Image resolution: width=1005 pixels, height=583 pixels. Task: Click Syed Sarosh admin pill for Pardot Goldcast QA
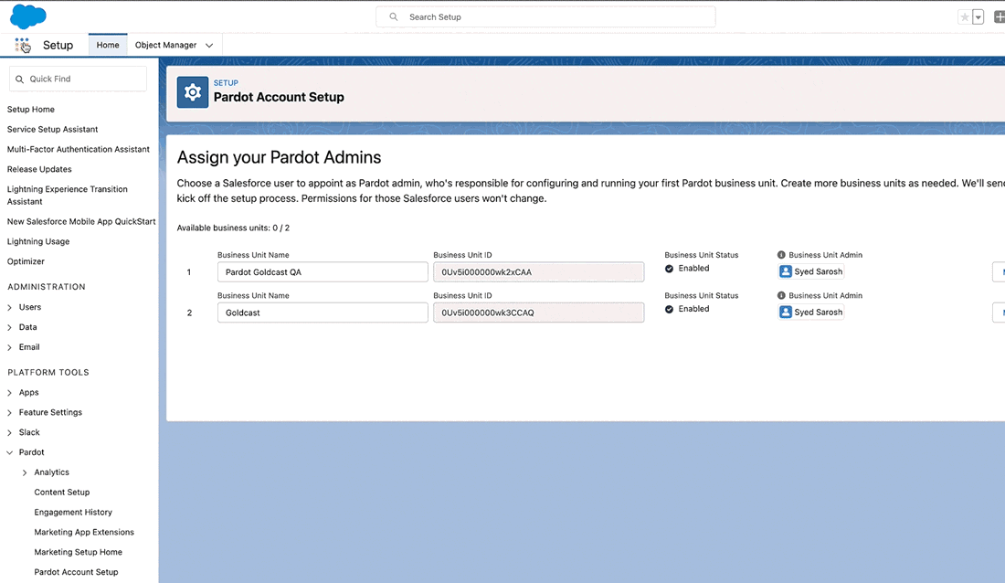click(810, 271)
